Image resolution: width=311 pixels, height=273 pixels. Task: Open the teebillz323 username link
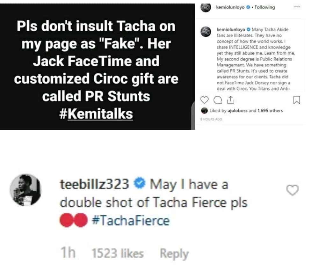point(94,185)
